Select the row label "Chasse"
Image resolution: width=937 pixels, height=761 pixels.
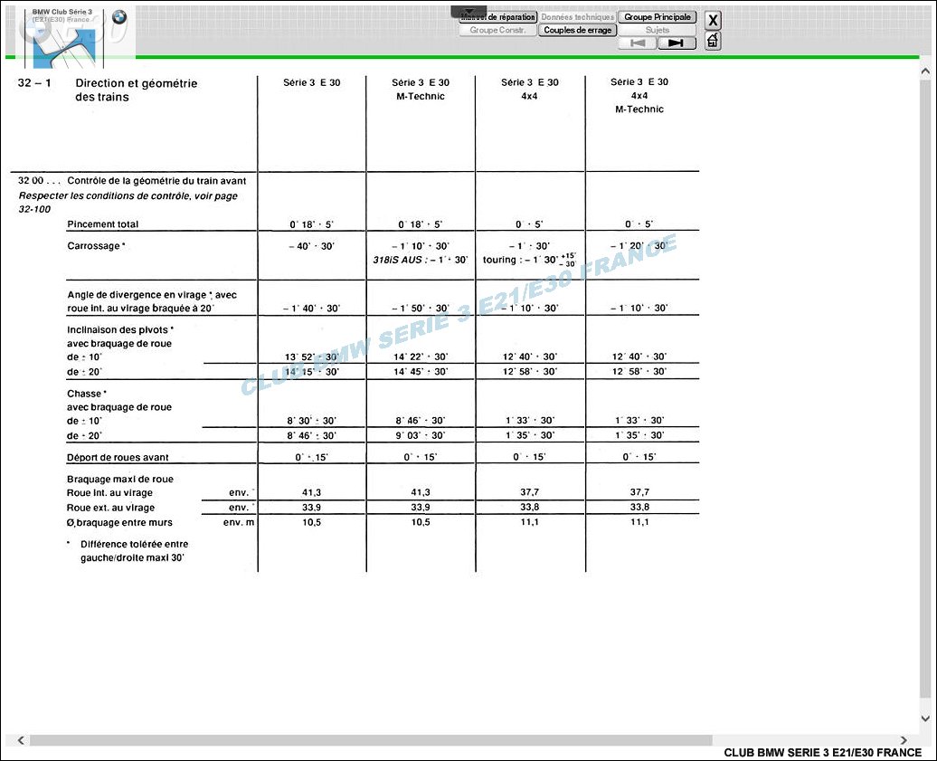coord(87,394)
